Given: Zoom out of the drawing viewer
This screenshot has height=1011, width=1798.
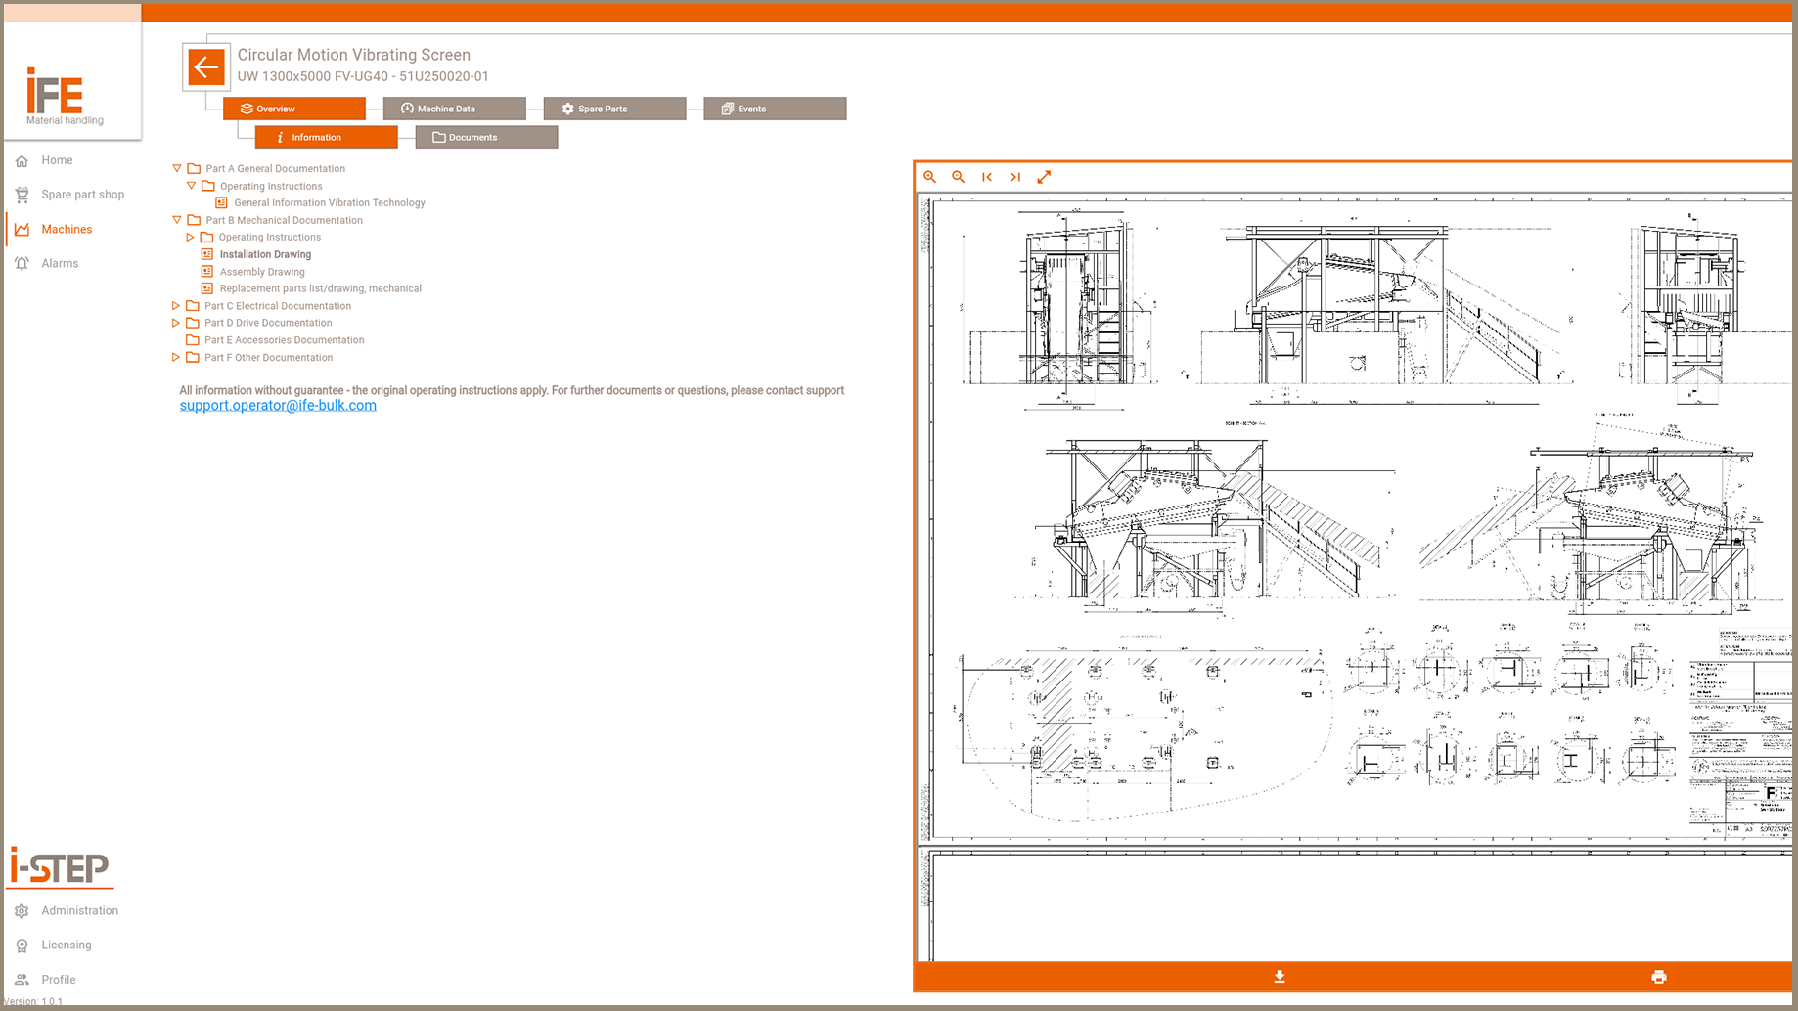Looking at the screenshot, I should [959, 177].
